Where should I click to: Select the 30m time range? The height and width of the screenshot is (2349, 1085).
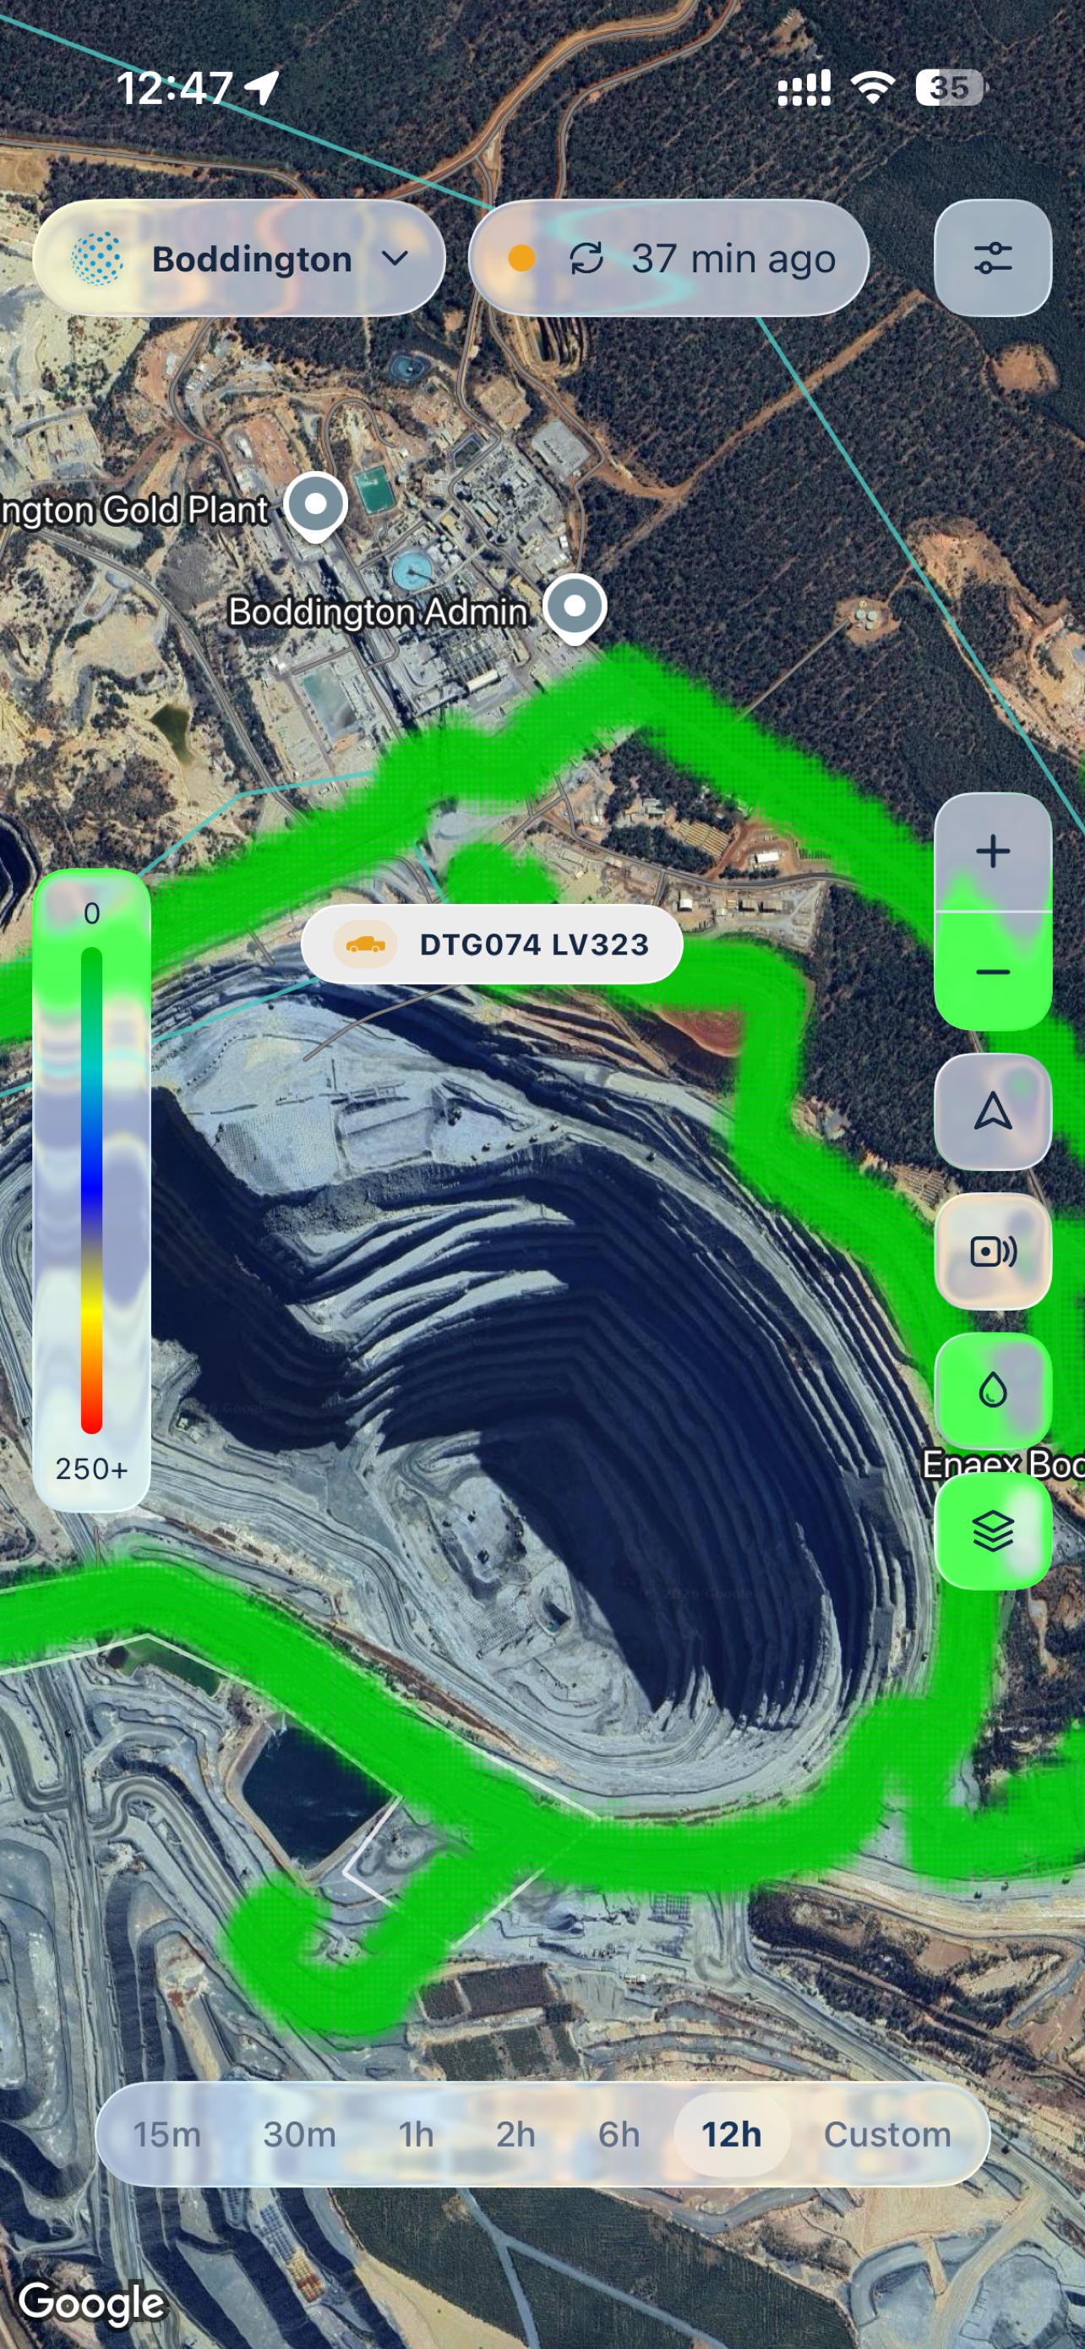point(300,2135)
